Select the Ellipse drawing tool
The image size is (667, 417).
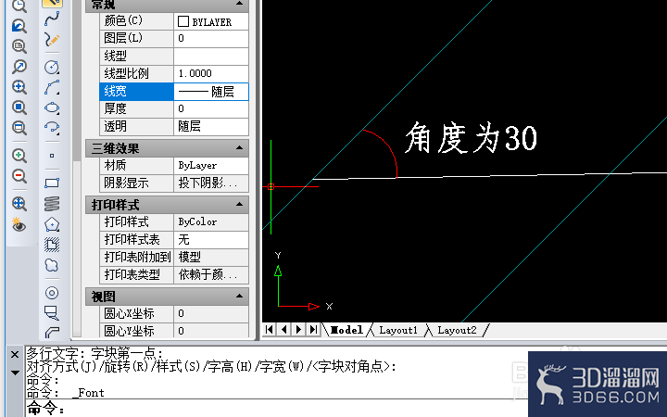tap(52, 107)
